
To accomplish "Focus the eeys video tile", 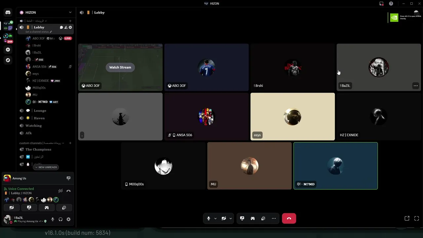I will coord(292,116).
